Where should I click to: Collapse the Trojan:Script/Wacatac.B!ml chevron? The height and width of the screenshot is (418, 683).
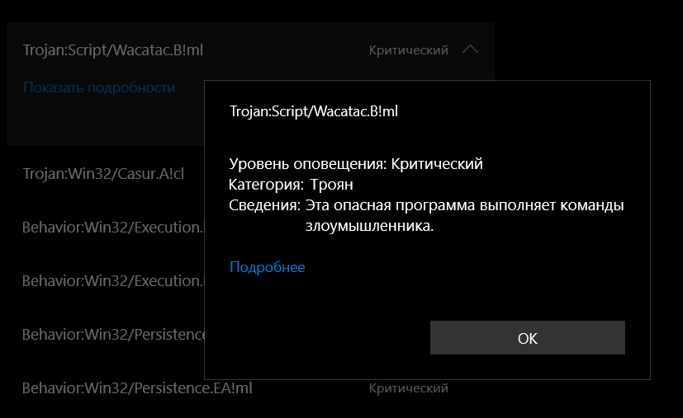click(470, 49)
